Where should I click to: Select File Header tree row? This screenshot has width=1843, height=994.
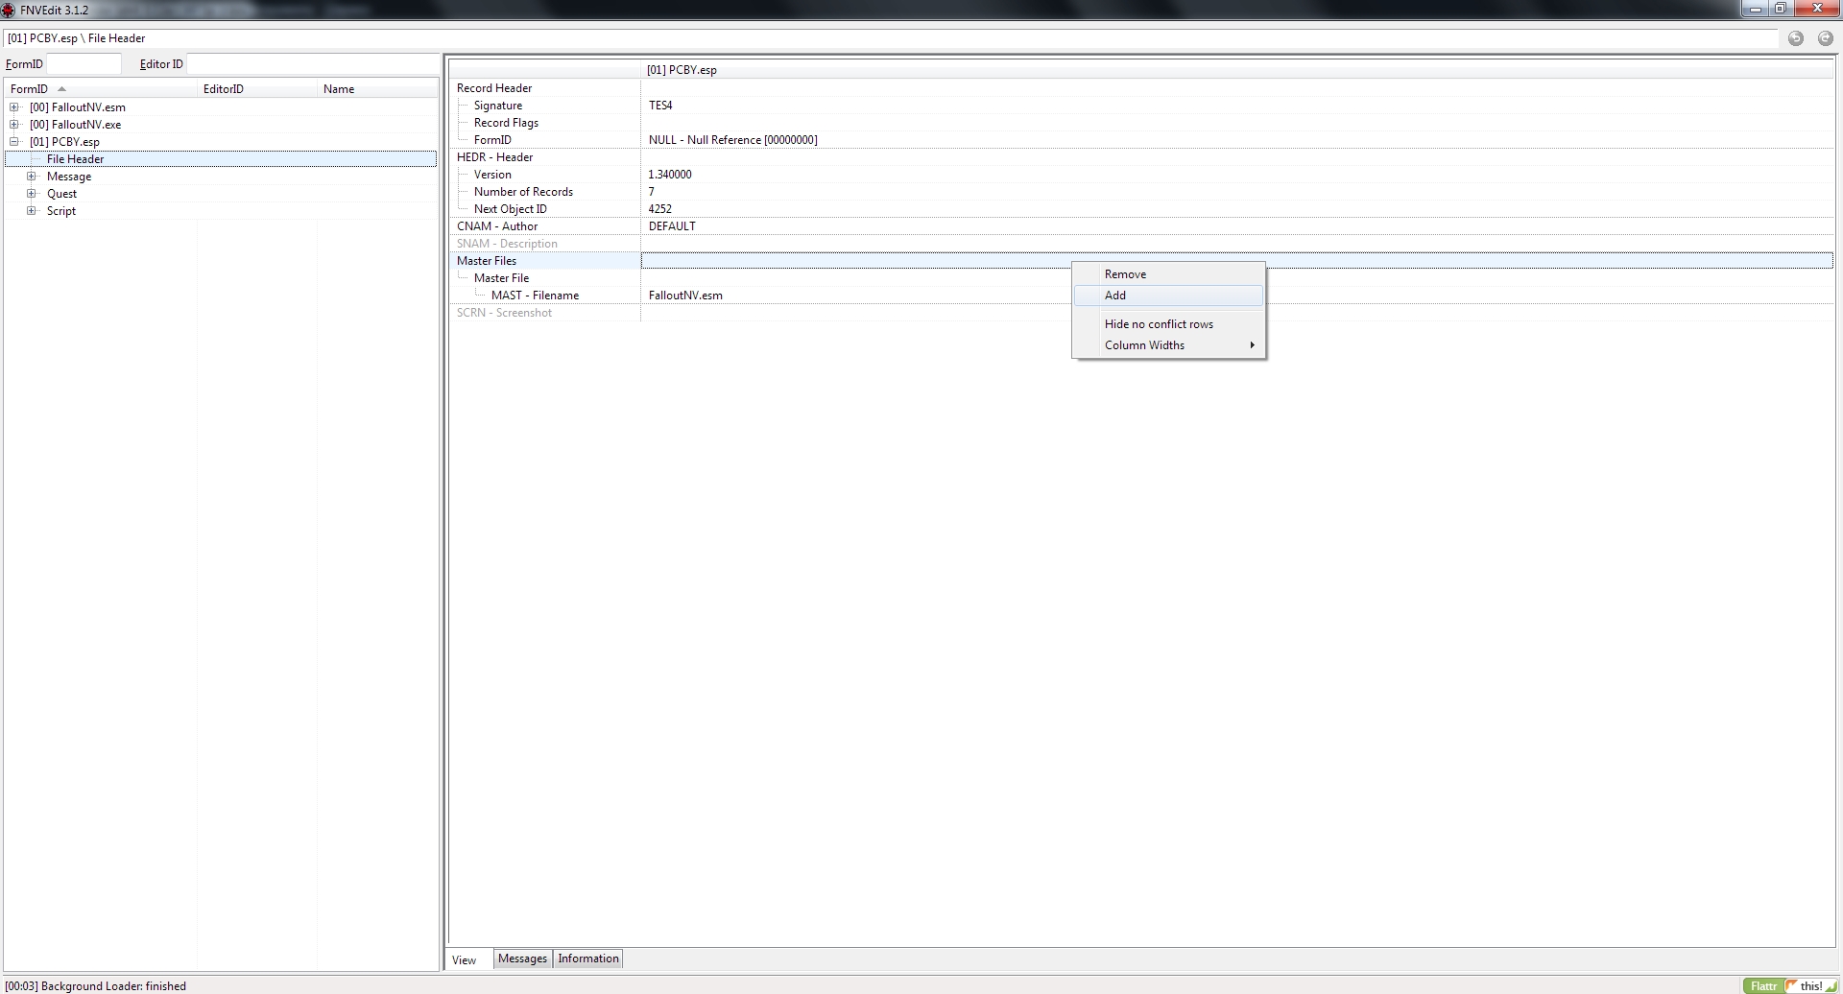pyautogui.click(x=221, y=159)
